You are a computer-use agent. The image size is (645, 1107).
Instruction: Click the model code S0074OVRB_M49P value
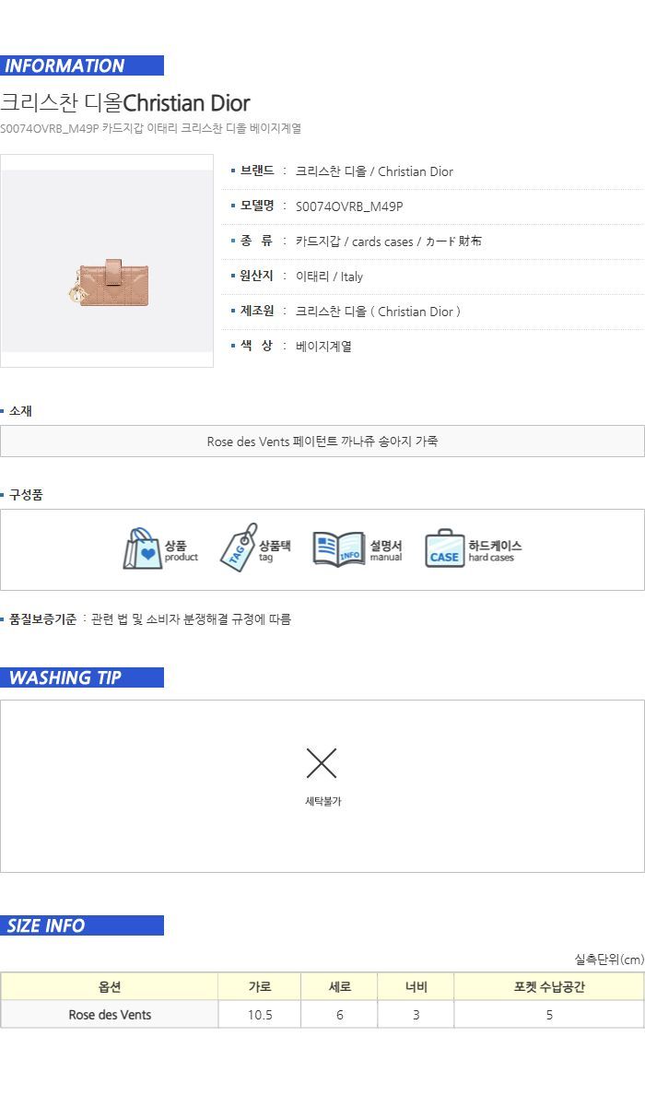(349, 206)
